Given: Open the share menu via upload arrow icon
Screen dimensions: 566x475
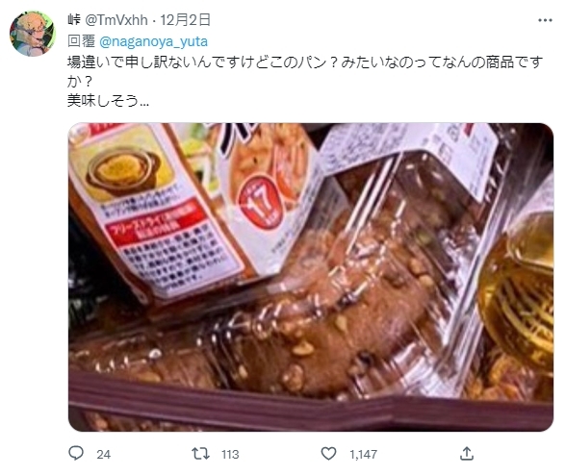Looking at the screenshot, I should click(466, 453).
